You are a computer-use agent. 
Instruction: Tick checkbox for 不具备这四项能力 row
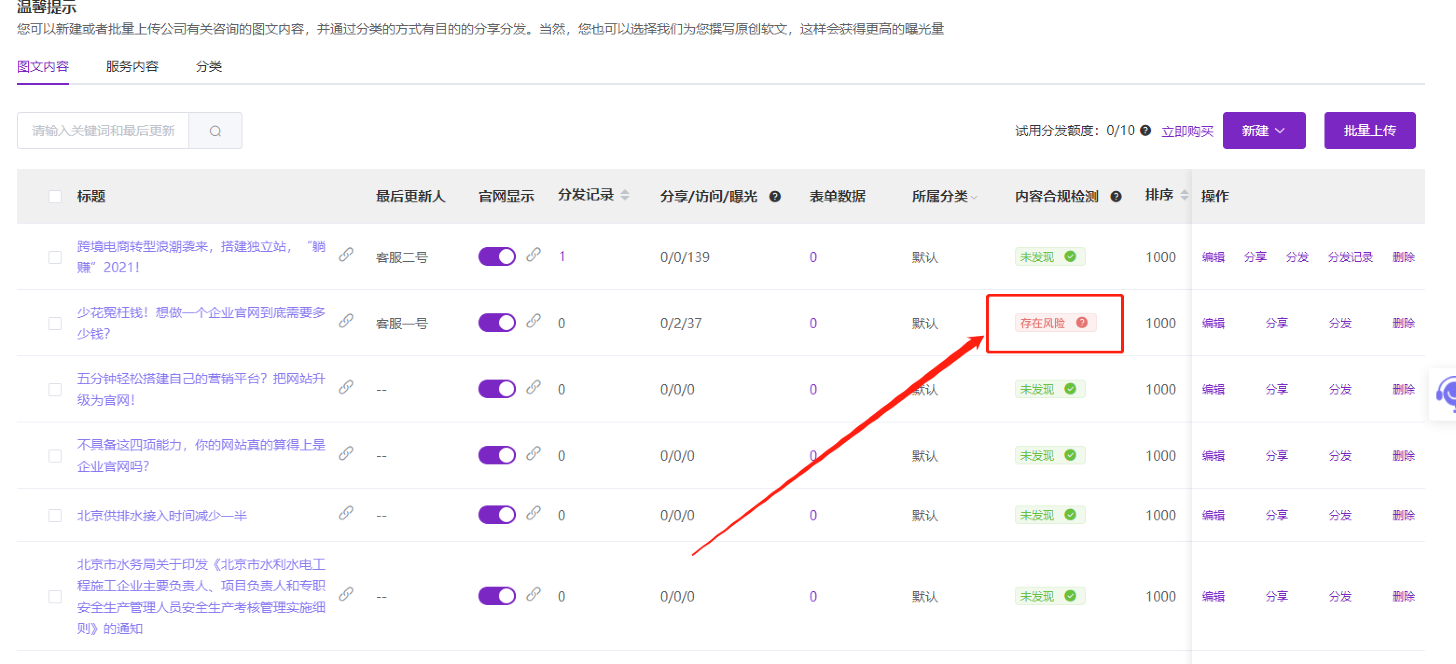click(x=55, y=456)
